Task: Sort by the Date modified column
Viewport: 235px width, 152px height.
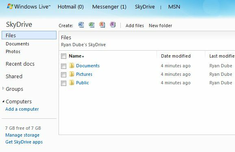Action: tap(176, 56)
